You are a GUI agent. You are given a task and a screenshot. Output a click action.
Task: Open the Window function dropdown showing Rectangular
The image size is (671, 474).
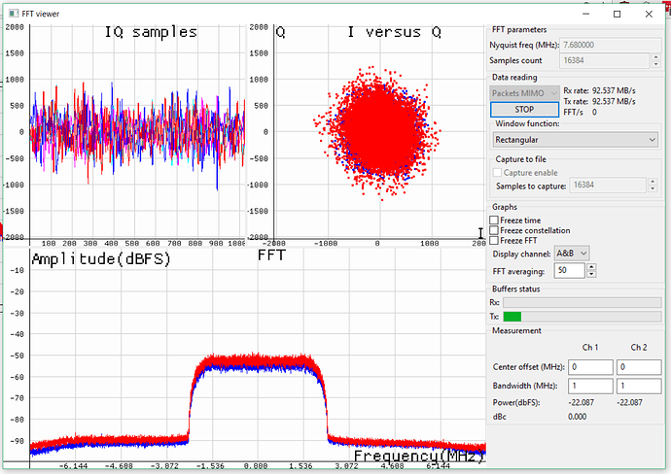pyautogui.click(x=576, y=140)
